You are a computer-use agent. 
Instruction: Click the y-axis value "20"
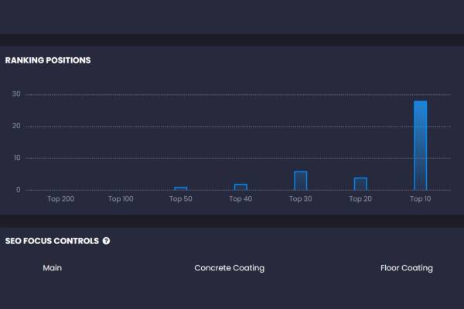tap(16, 126)
